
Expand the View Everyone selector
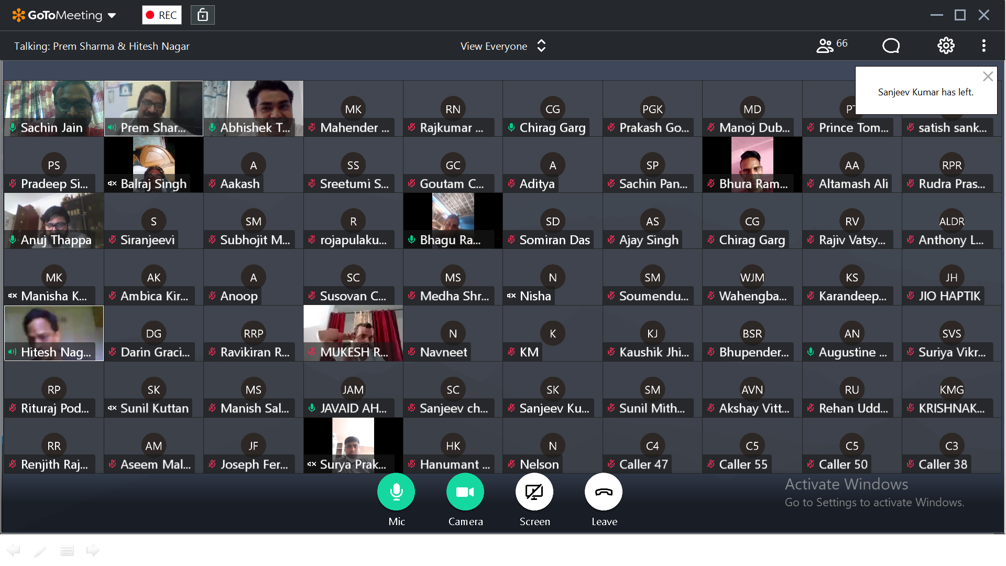point(503,46)
